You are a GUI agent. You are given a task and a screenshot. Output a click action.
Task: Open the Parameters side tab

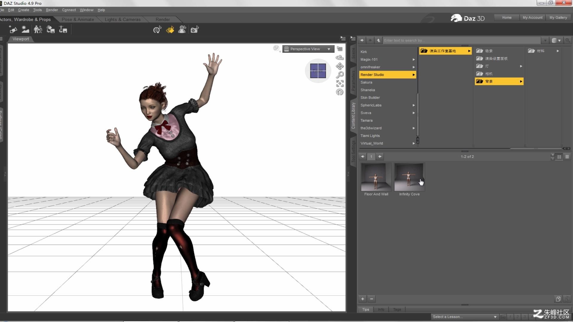click(353, 80)
